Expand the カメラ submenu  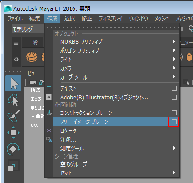174,68
